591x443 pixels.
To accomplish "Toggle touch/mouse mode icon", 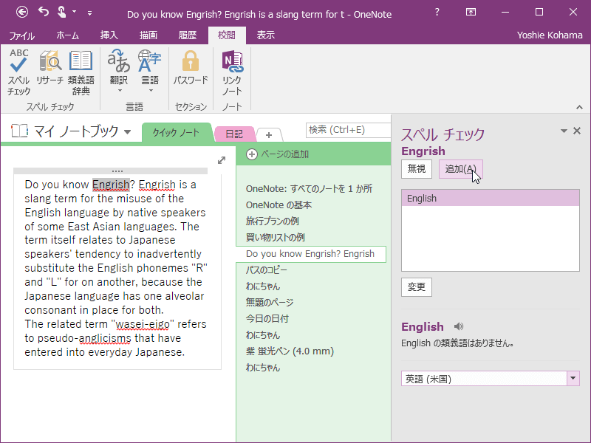I will click(62, 12).
